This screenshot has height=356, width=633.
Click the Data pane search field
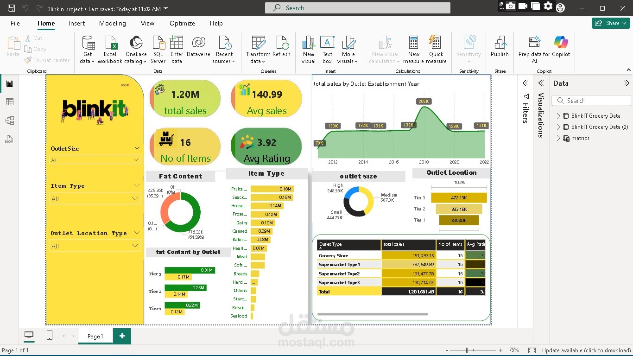click(591, 101)
